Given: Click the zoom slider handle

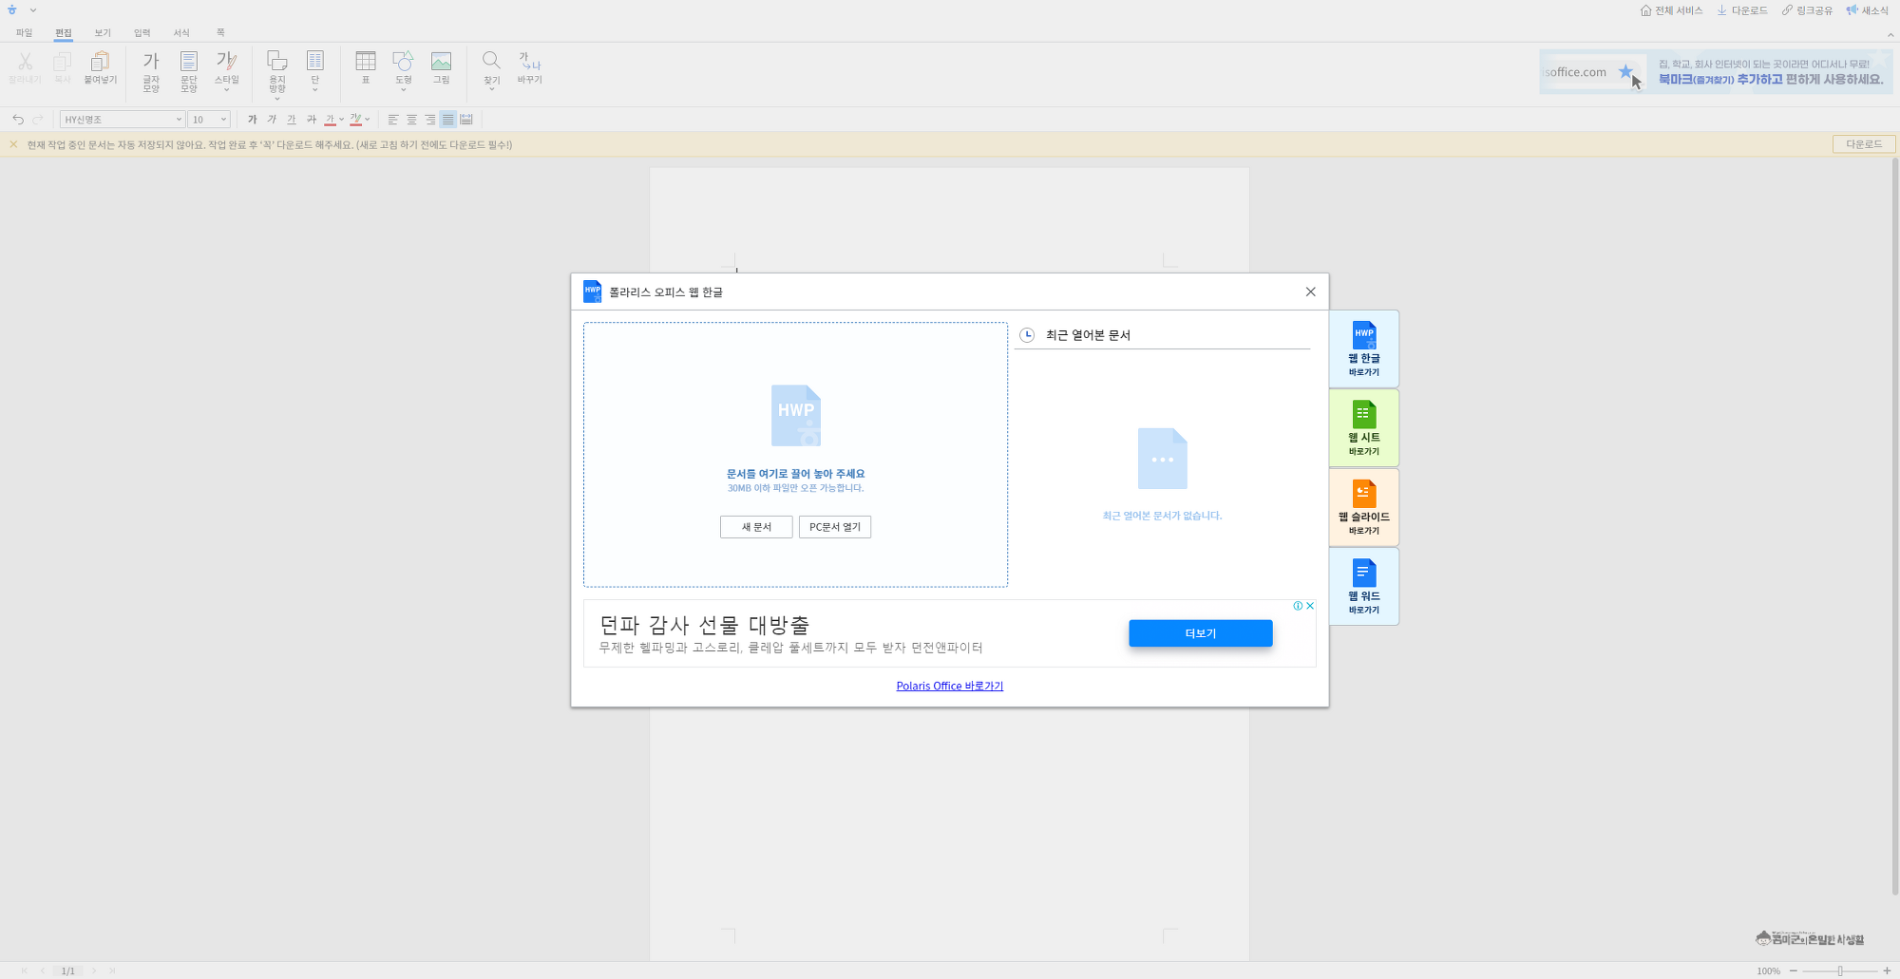Looking at the screenshot, I should pos(1840,970).
